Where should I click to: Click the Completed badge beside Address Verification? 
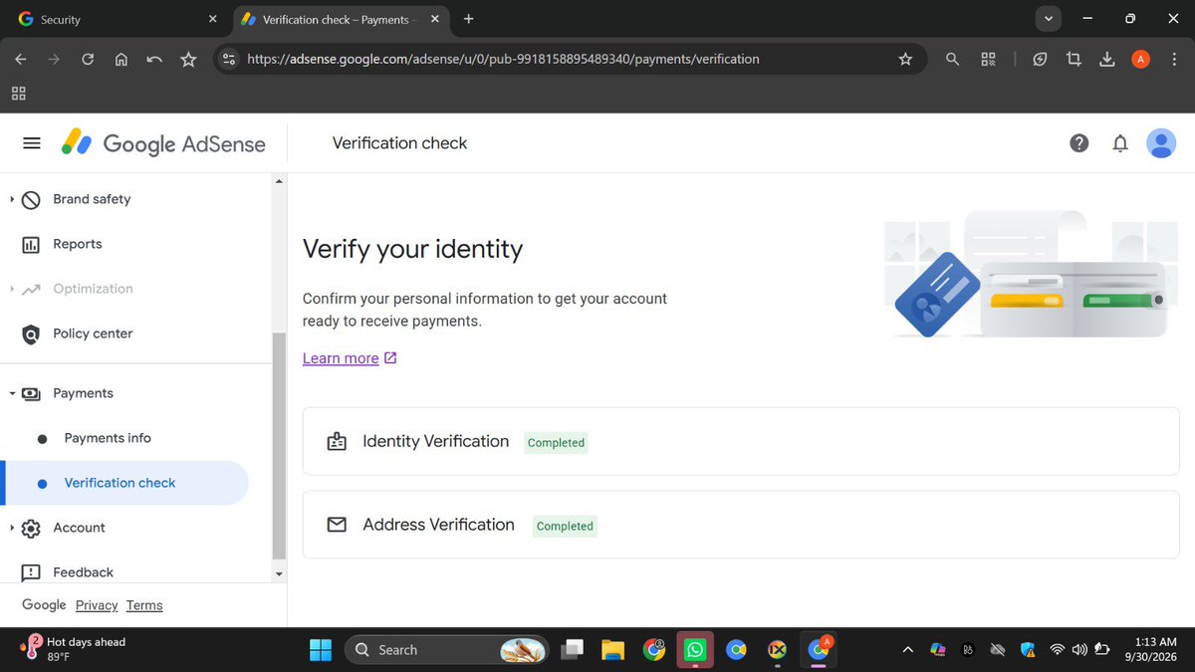[565, 526]
